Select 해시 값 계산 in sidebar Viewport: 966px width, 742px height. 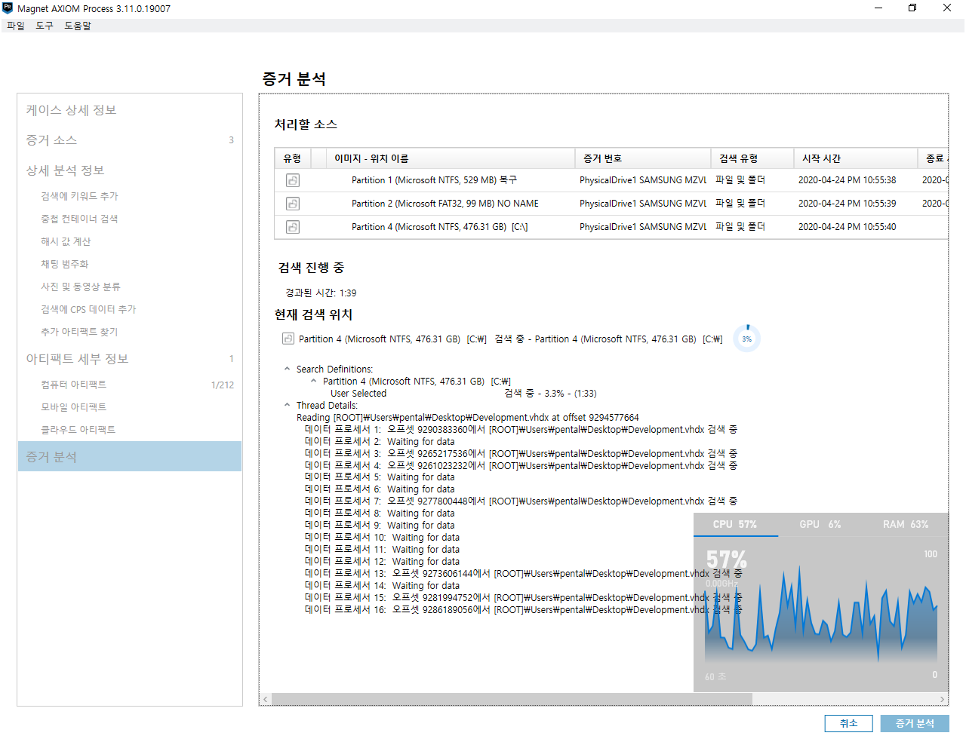[66, 241]
